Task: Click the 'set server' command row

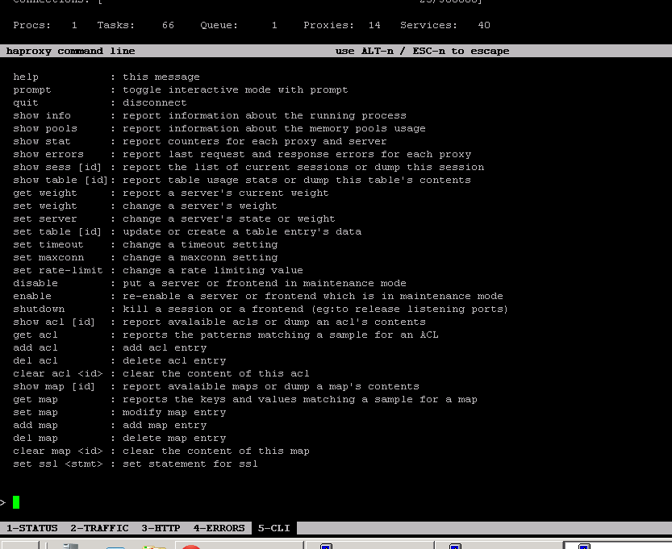Action: pyautogui.click(x=174, y=218)
